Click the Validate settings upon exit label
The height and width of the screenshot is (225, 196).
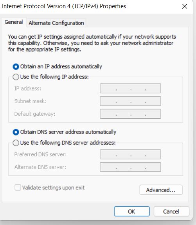[x=53, y=187]
